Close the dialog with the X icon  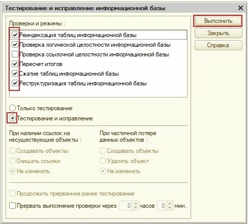pos(241,8)
